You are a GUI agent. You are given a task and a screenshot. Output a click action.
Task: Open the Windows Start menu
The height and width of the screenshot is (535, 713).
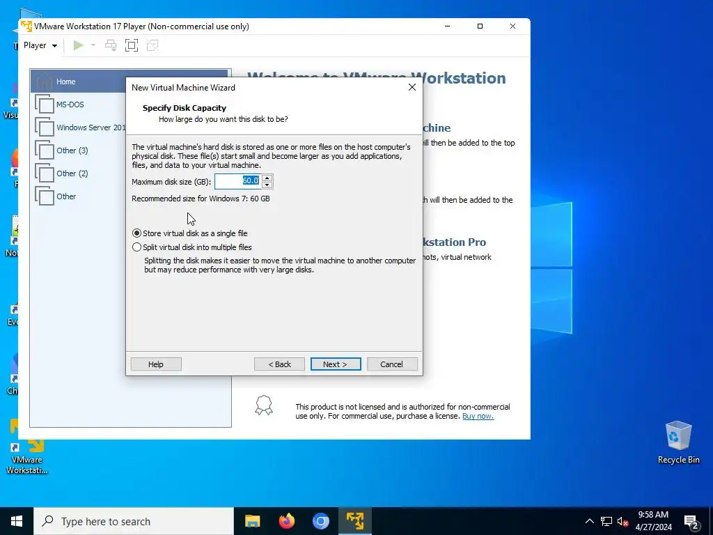(17, 521)
